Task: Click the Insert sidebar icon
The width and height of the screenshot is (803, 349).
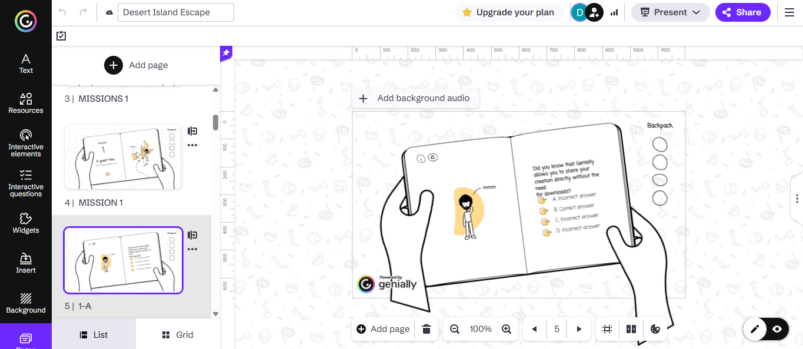Action: 26,263
